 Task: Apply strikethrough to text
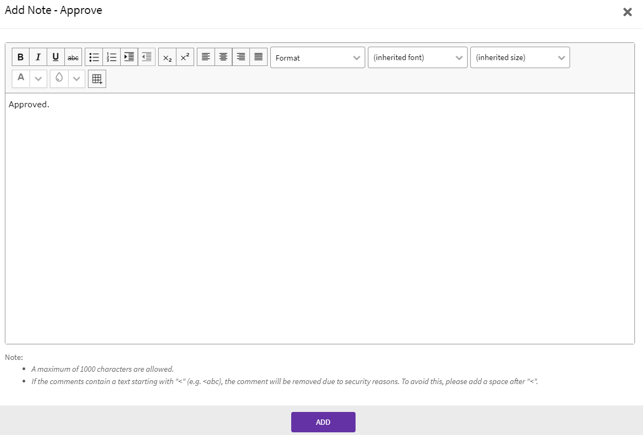click(x=73, y=57)
